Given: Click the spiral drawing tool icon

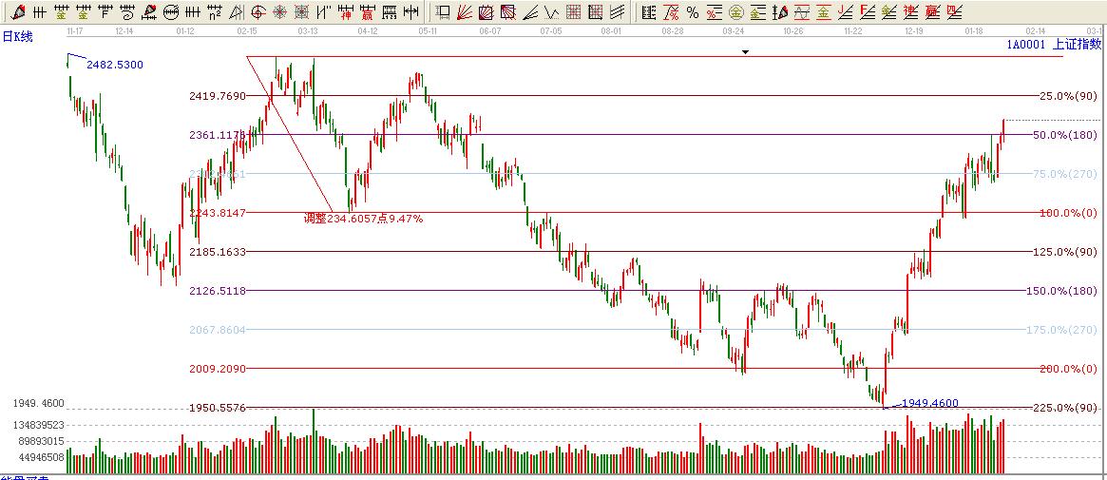Looking at the screenshot, I should pyautogui.click(x=126, y=12).
